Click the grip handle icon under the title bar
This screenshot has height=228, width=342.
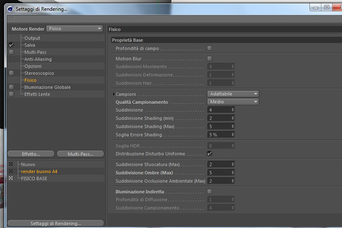click(11, 19)
